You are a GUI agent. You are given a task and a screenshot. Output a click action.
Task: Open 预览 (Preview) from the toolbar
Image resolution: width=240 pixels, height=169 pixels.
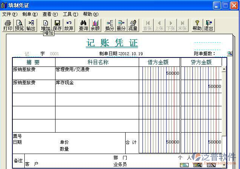[x=19, y=25]
